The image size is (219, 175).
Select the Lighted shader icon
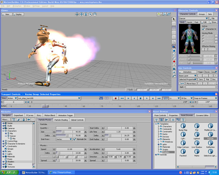click(x=197, y=136)
